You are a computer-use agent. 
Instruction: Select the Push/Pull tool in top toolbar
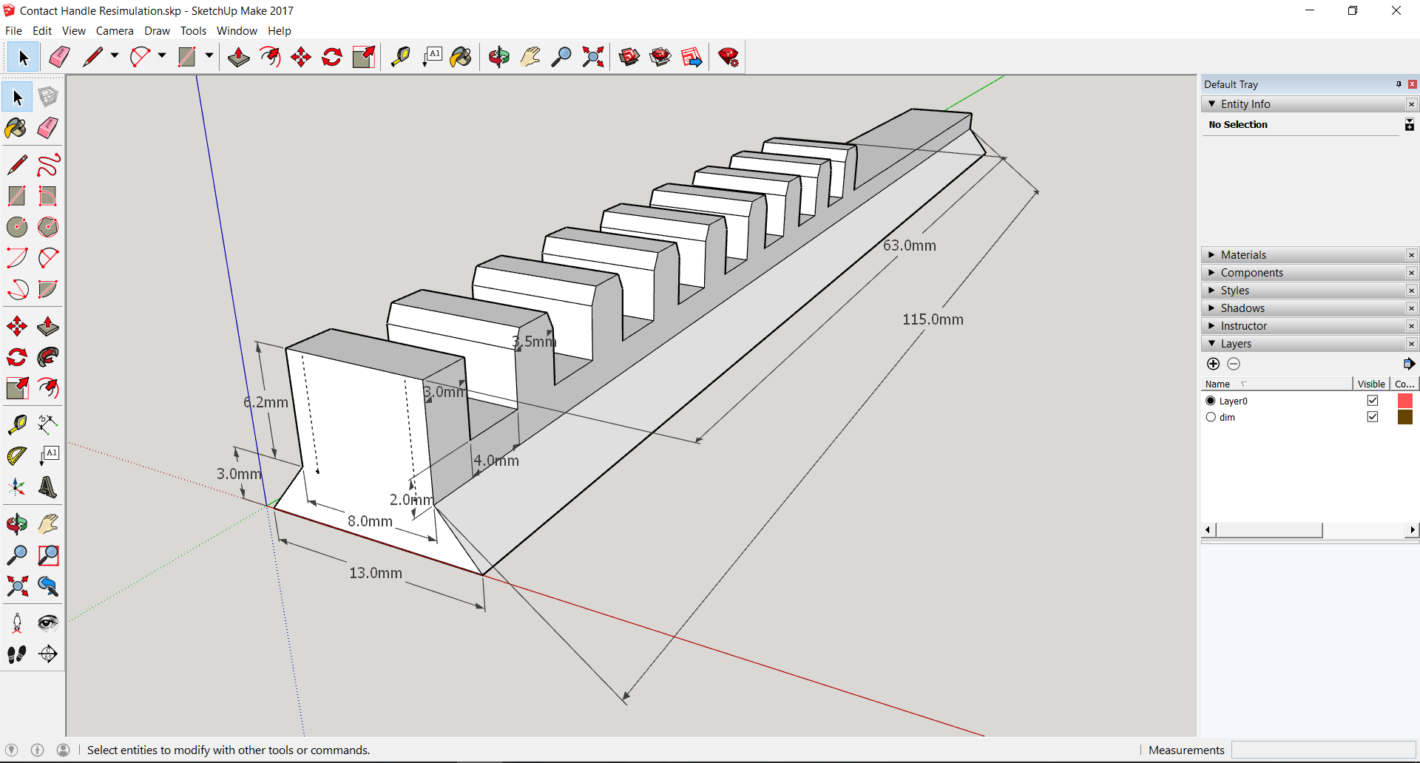tap(238, 57)
